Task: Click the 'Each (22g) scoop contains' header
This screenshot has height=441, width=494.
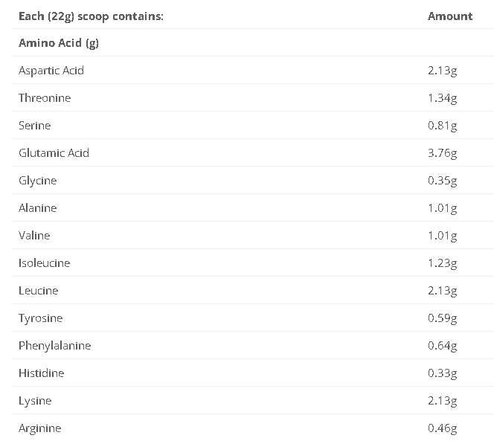Action: (92, 16)
